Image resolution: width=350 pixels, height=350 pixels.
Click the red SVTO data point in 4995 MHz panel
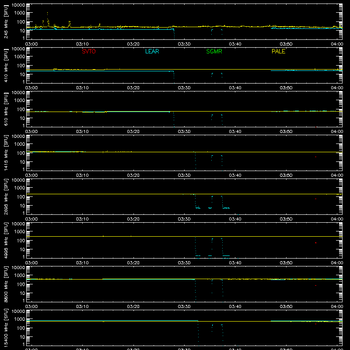(315, 243)
